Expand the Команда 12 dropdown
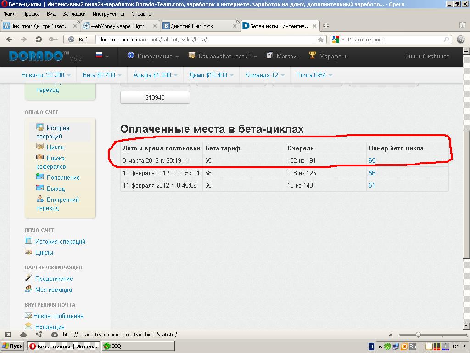 [x=265, y=75]
